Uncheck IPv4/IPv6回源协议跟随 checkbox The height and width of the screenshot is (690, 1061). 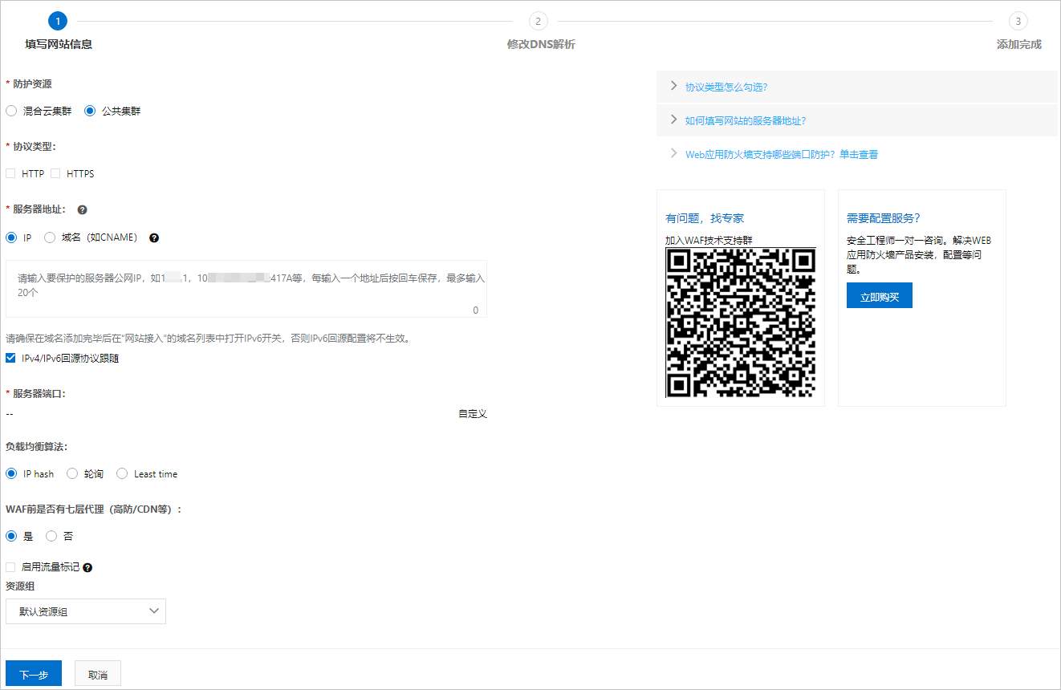click(10, 358)
